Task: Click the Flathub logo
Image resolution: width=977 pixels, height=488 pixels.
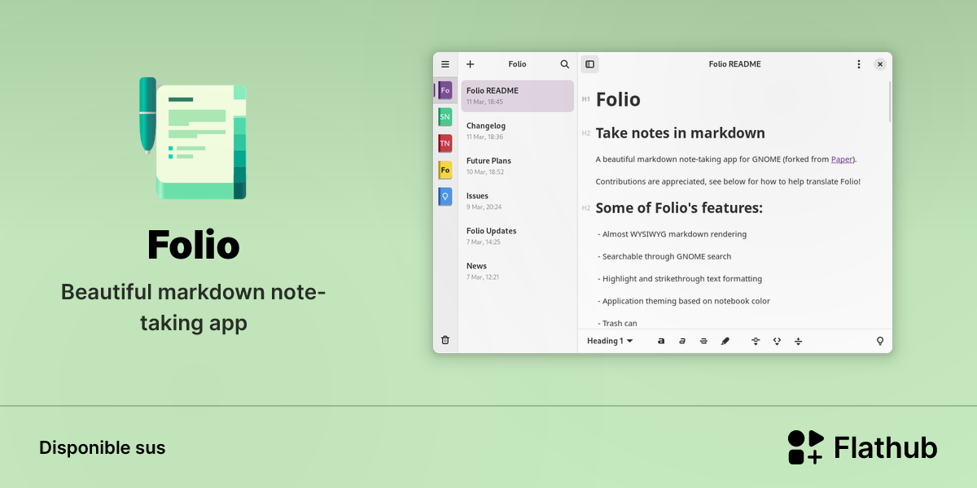Action: coord(862,447)
